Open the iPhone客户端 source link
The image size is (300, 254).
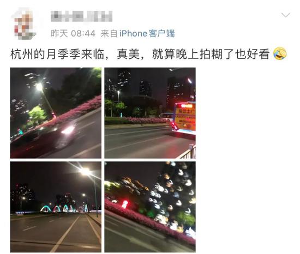[147, 34]
